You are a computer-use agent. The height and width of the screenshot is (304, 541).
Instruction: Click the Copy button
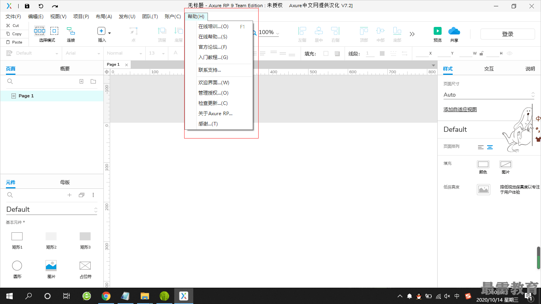tap(13, 34)
